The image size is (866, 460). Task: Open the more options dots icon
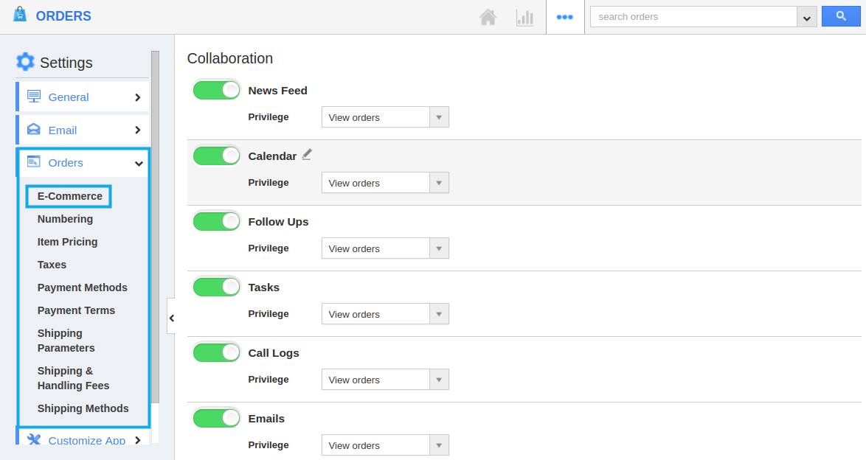pyautogui.click(x=564, y=17)
